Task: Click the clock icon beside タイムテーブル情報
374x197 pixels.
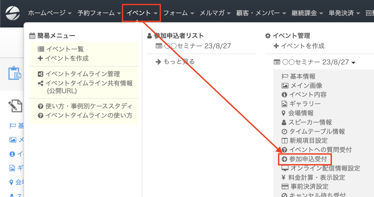Action: 284,132
